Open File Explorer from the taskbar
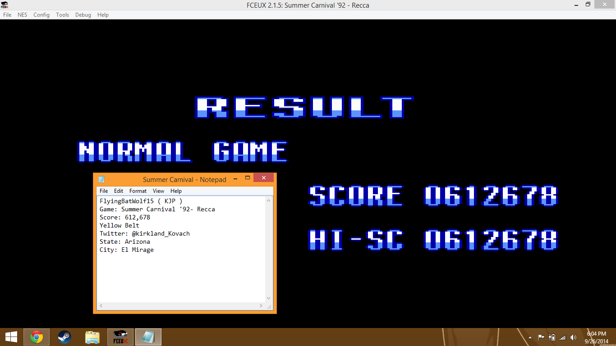616x346 pixels. tap(92, 337)
